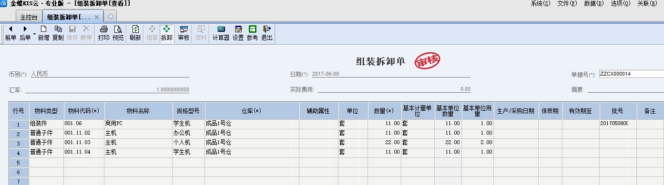Click the 组装件 cell in row 1
Viewport: 664px width, 185px height.
pyautogui.click(x=46, y=124)
